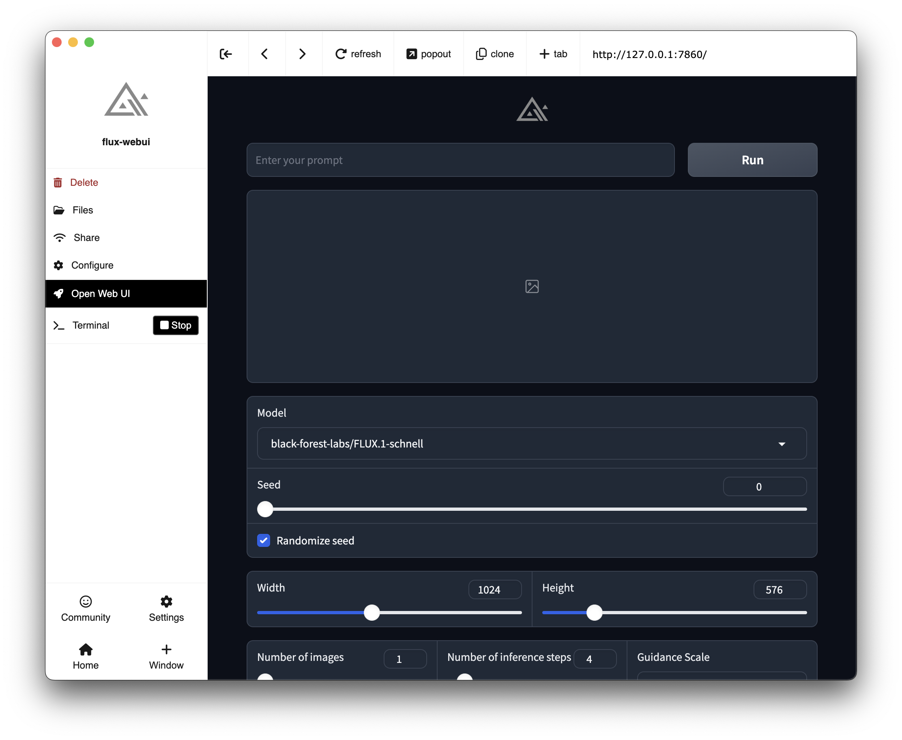This screenshot has height=740, width=902.
Task: Open the Files browser for flux-webui
Action: [x=82, y=210]
